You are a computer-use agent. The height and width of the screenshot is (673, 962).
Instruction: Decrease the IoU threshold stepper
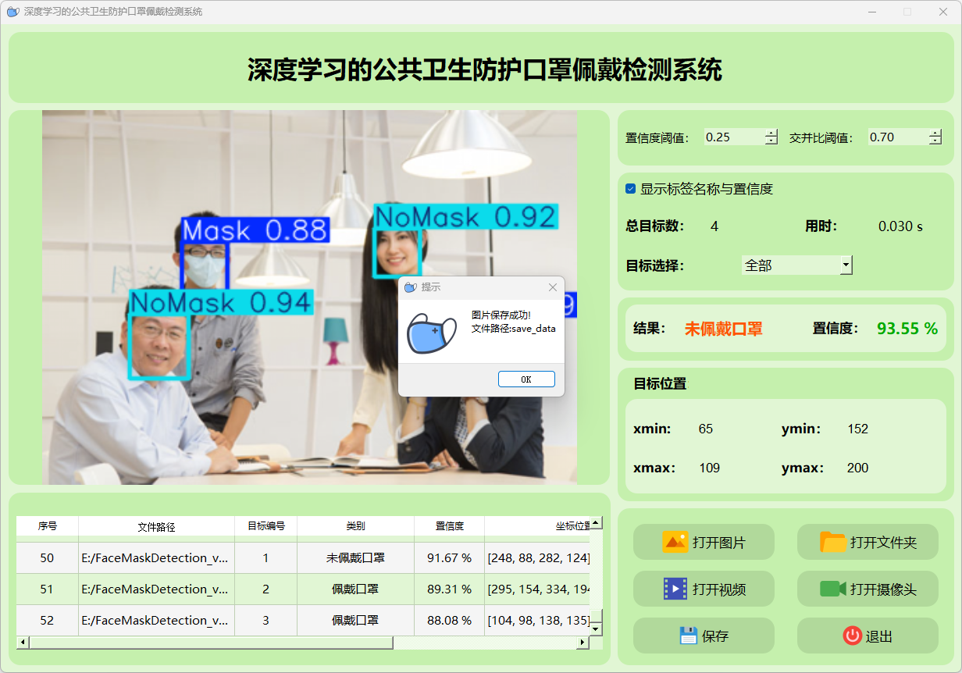(935, 141)
